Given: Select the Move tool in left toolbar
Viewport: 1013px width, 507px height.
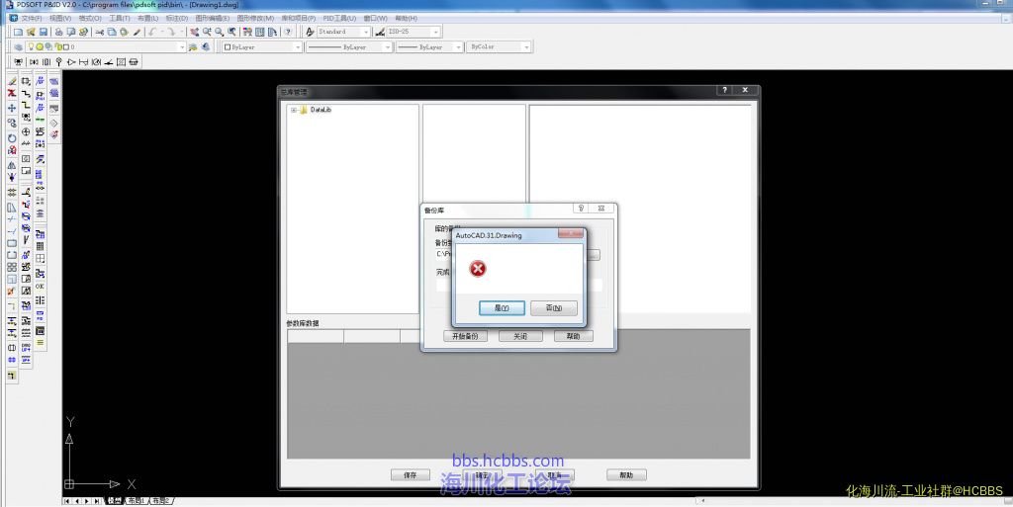Looking at the screenshot, I should pos(12,108).
